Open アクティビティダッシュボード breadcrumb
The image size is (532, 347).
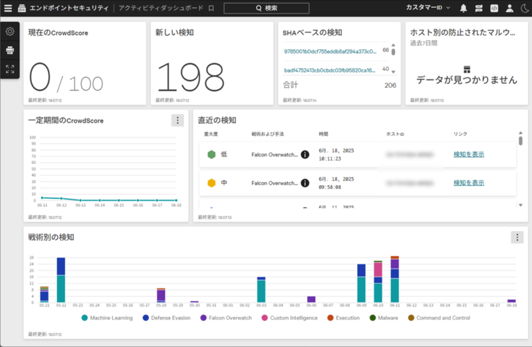pos(161,8)
